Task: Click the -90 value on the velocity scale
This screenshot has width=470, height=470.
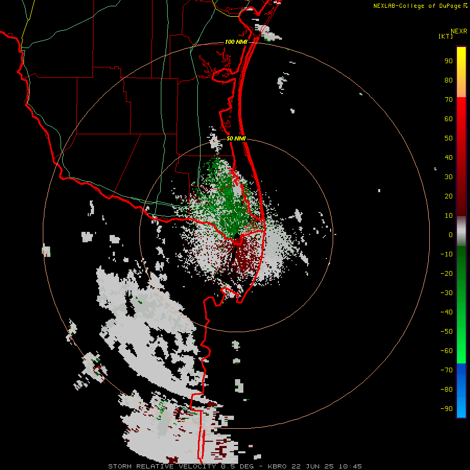Action: 446,409
